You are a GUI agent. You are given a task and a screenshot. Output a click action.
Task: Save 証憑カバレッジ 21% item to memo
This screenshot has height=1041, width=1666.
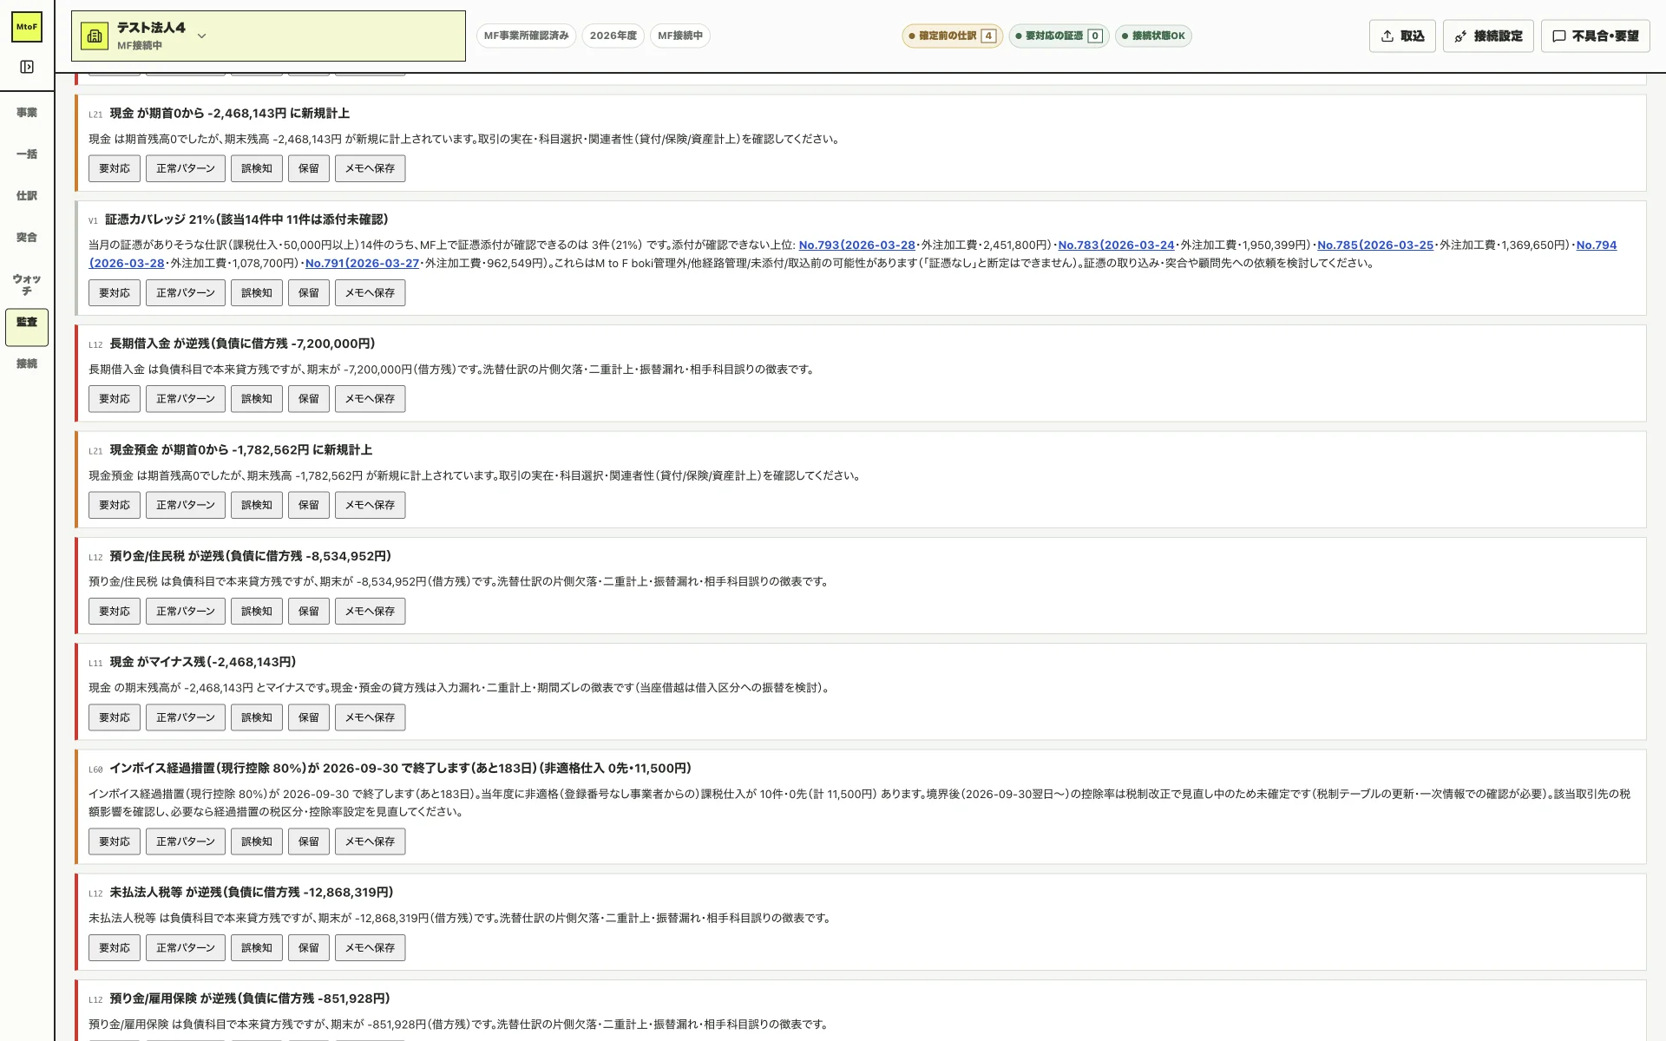pyautogui.click(x=371, y=292)
